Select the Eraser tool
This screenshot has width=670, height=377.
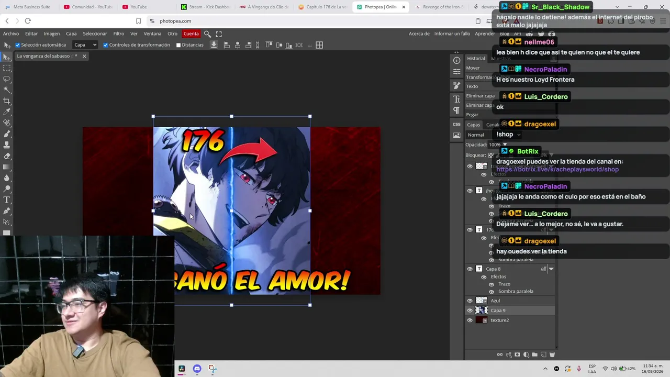[7, 156]
